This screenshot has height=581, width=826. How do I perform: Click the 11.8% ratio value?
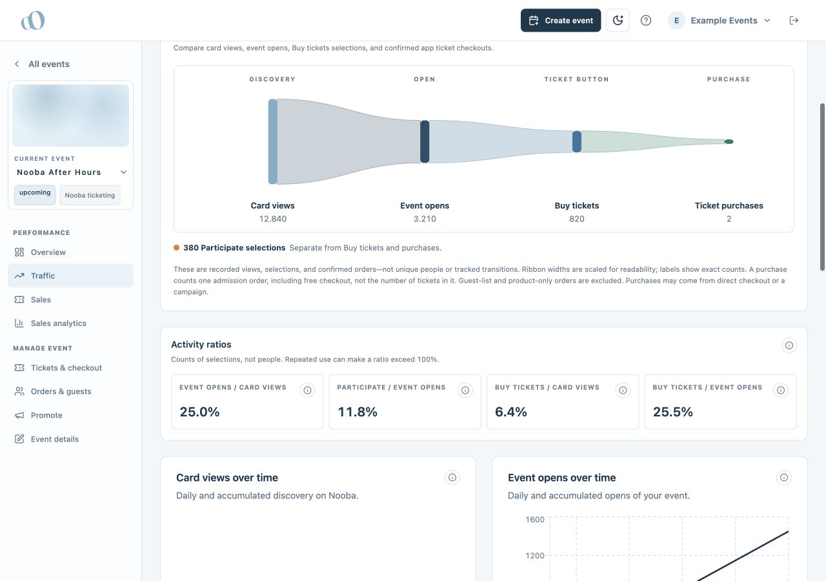coord(358,412)
